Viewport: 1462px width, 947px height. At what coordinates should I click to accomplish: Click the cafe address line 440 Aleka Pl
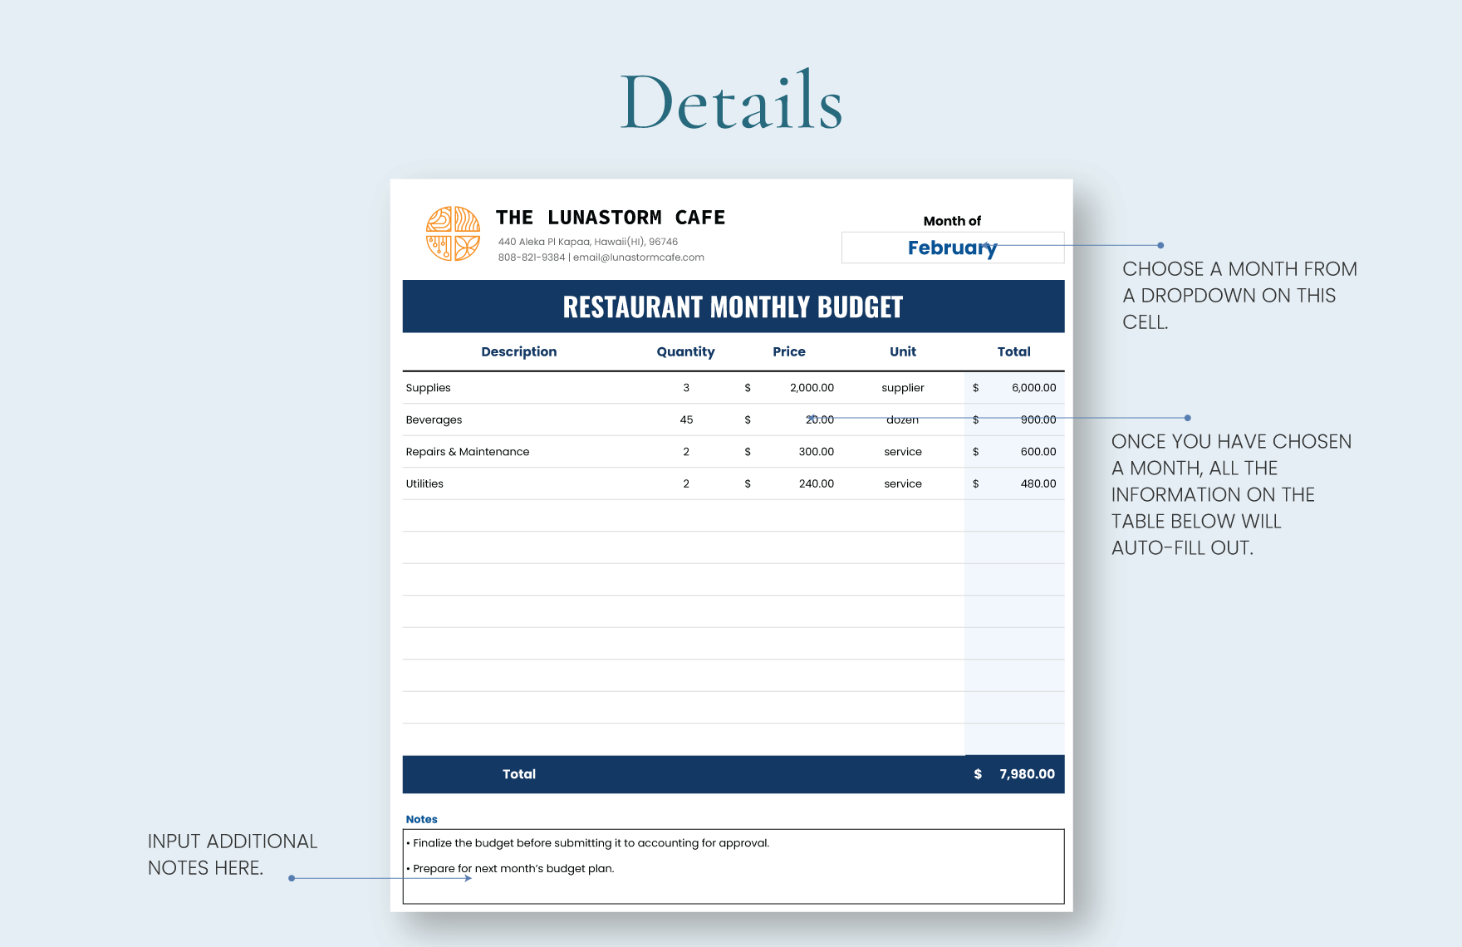tap(588, 242)
